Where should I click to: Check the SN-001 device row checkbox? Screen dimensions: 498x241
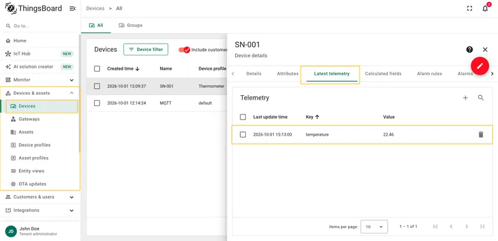97,86
